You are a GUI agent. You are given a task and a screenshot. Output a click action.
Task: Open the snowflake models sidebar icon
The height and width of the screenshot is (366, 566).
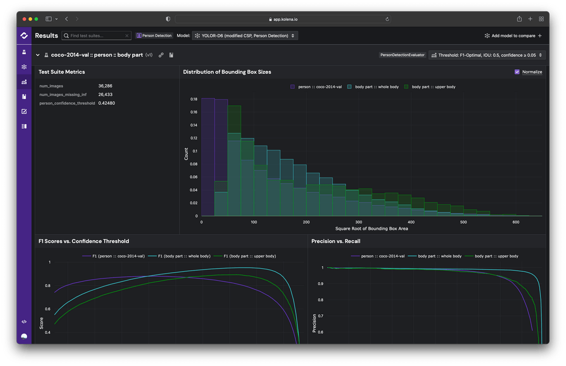coord(24,67)
